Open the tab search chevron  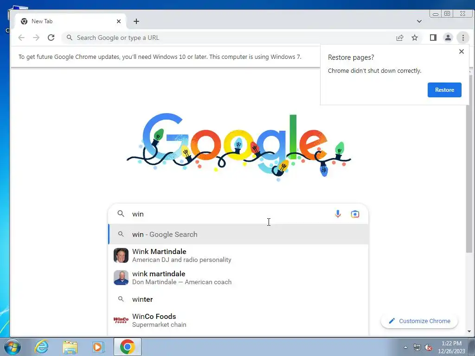419,21
